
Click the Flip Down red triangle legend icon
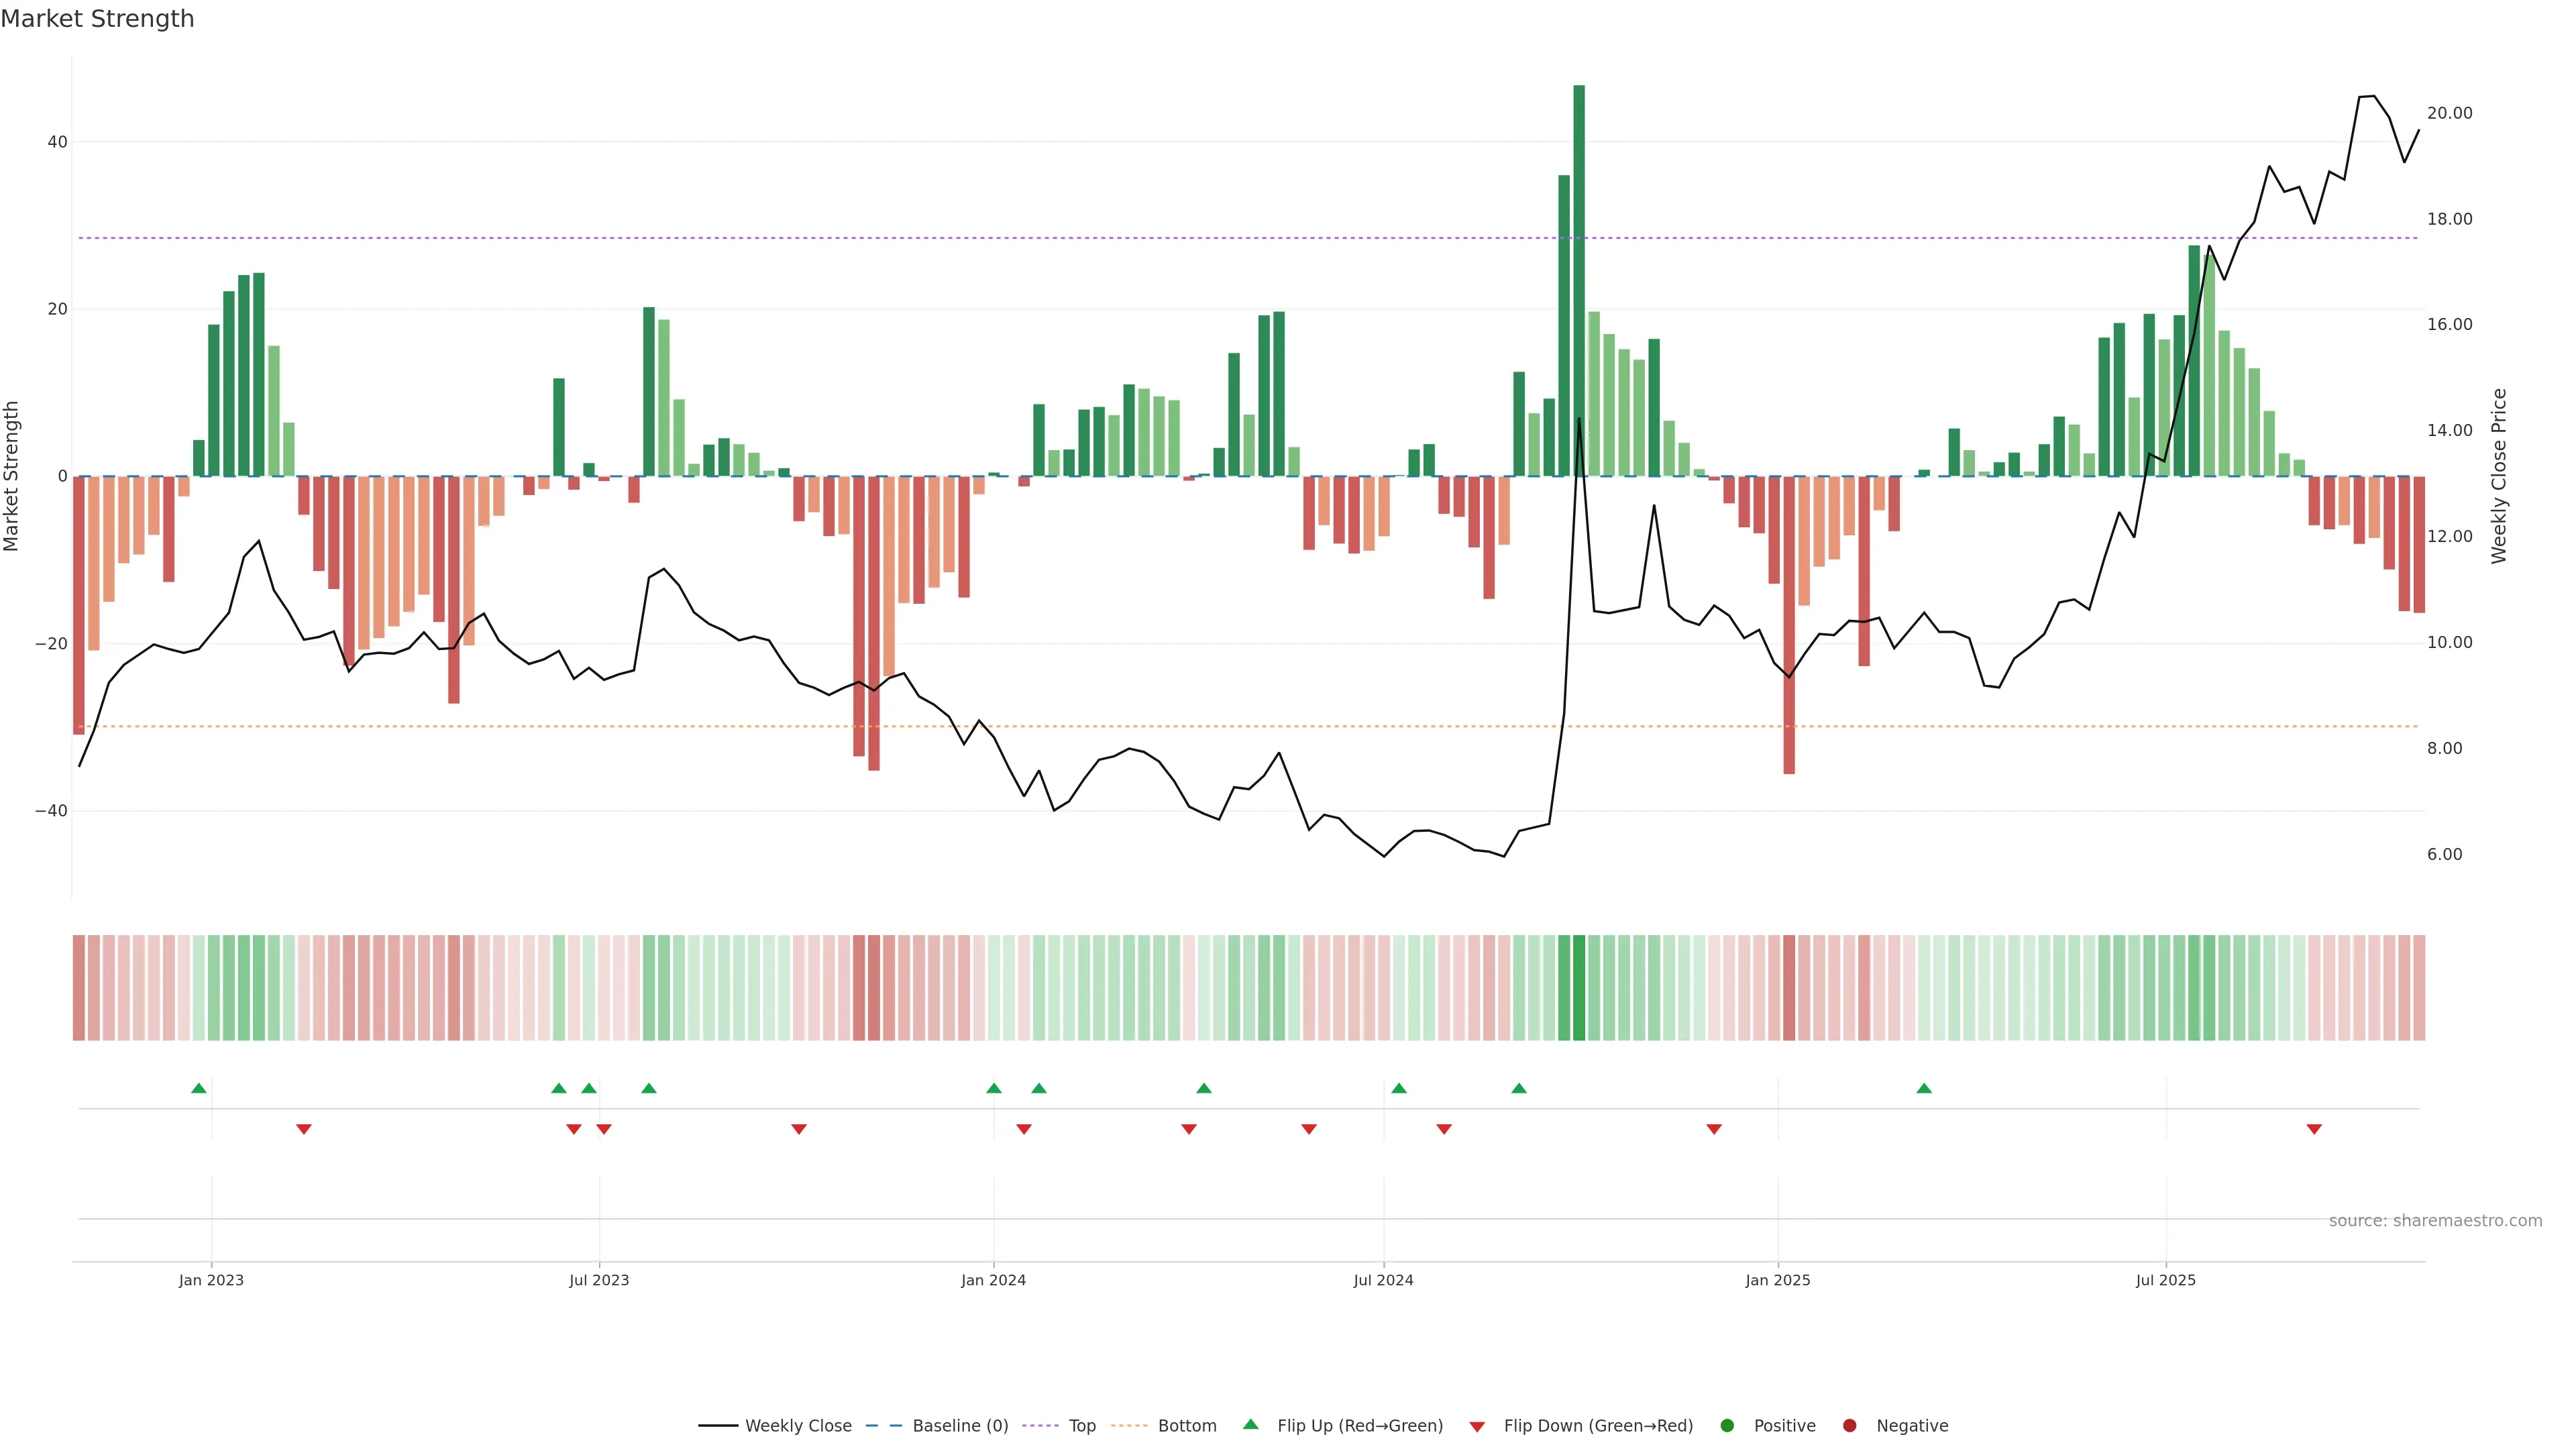click(1477, 1427)
